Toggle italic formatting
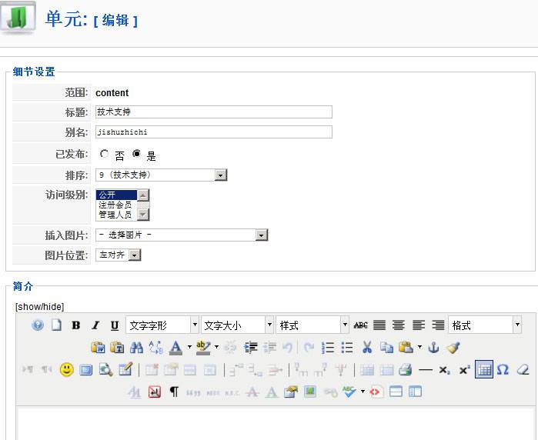 point(95,325)
